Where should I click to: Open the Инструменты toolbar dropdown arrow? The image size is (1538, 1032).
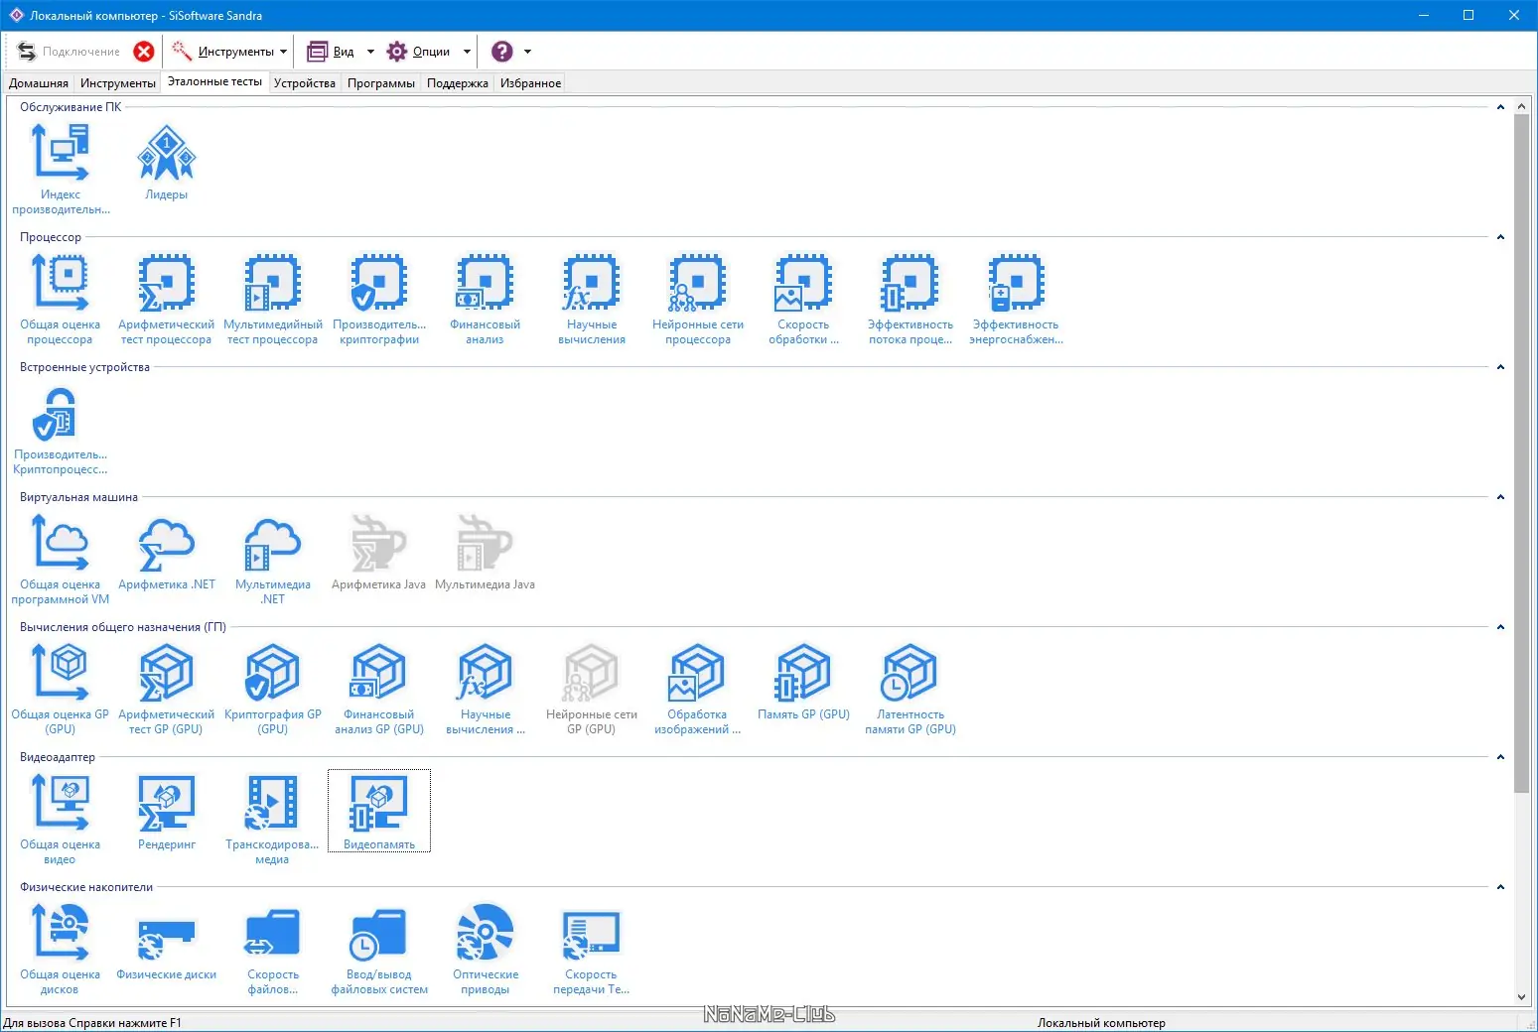click(284, 52)
